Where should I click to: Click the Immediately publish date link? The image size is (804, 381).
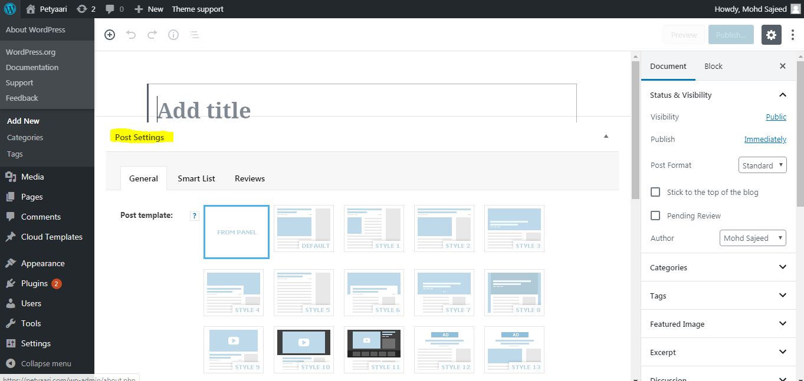point(765,139)
